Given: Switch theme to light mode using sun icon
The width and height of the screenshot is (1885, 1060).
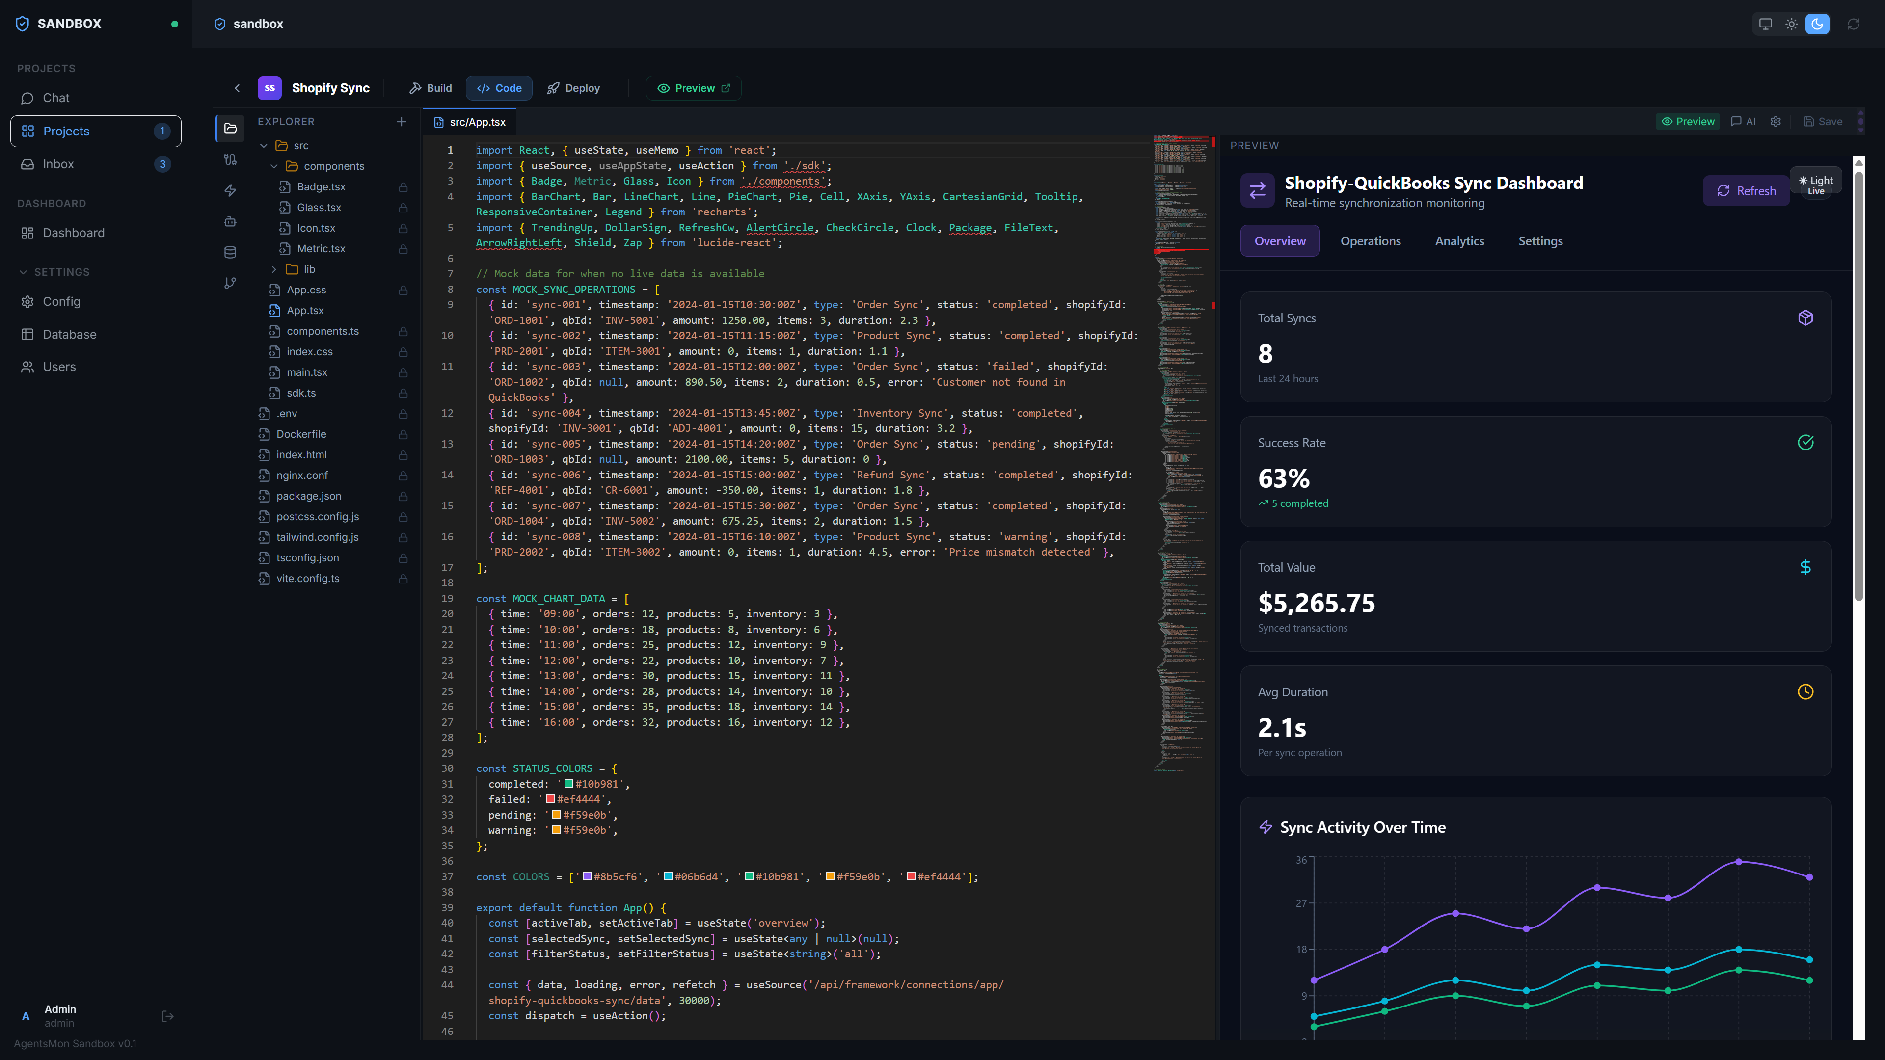Looking at the screenshot, I should [1791, 24].
